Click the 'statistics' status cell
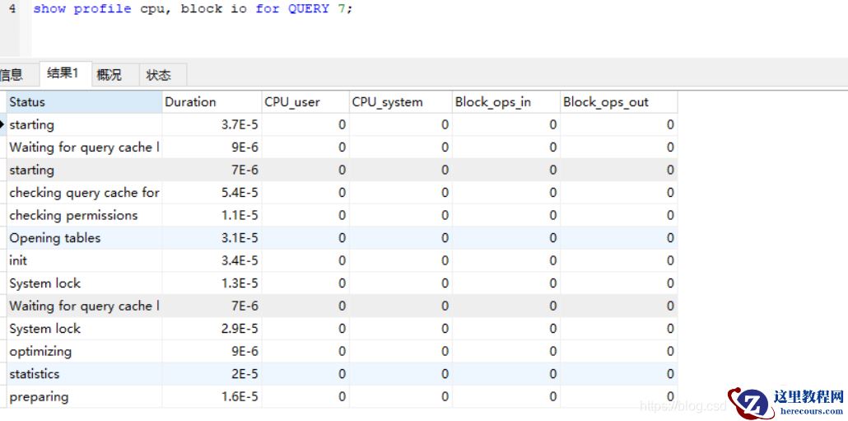 click(35, 374)
